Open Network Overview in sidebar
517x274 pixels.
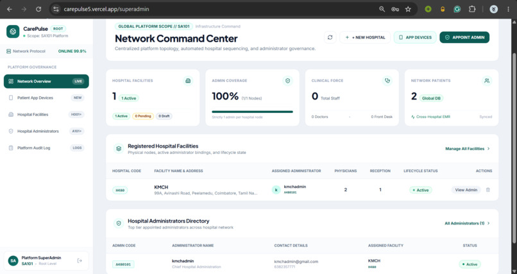pos(46,81)
